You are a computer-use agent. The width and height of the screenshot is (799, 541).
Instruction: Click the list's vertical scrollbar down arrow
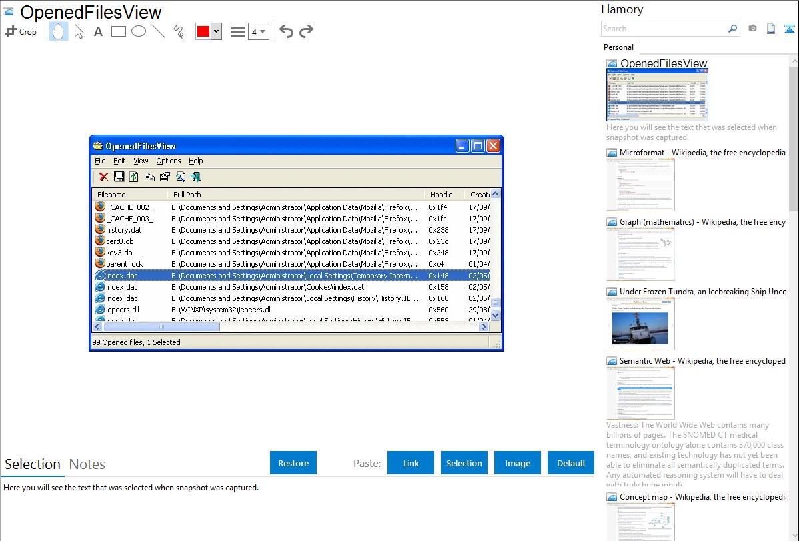[x=496, y=316]
